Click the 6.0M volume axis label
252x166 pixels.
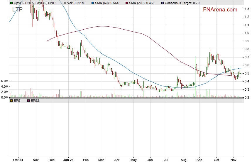tap(5, 81)
